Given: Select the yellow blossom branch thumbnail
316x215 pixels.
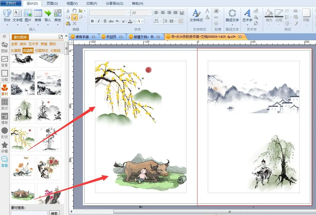Looking at the screenshot, I should pyautogui.click(x=23, y=139).
